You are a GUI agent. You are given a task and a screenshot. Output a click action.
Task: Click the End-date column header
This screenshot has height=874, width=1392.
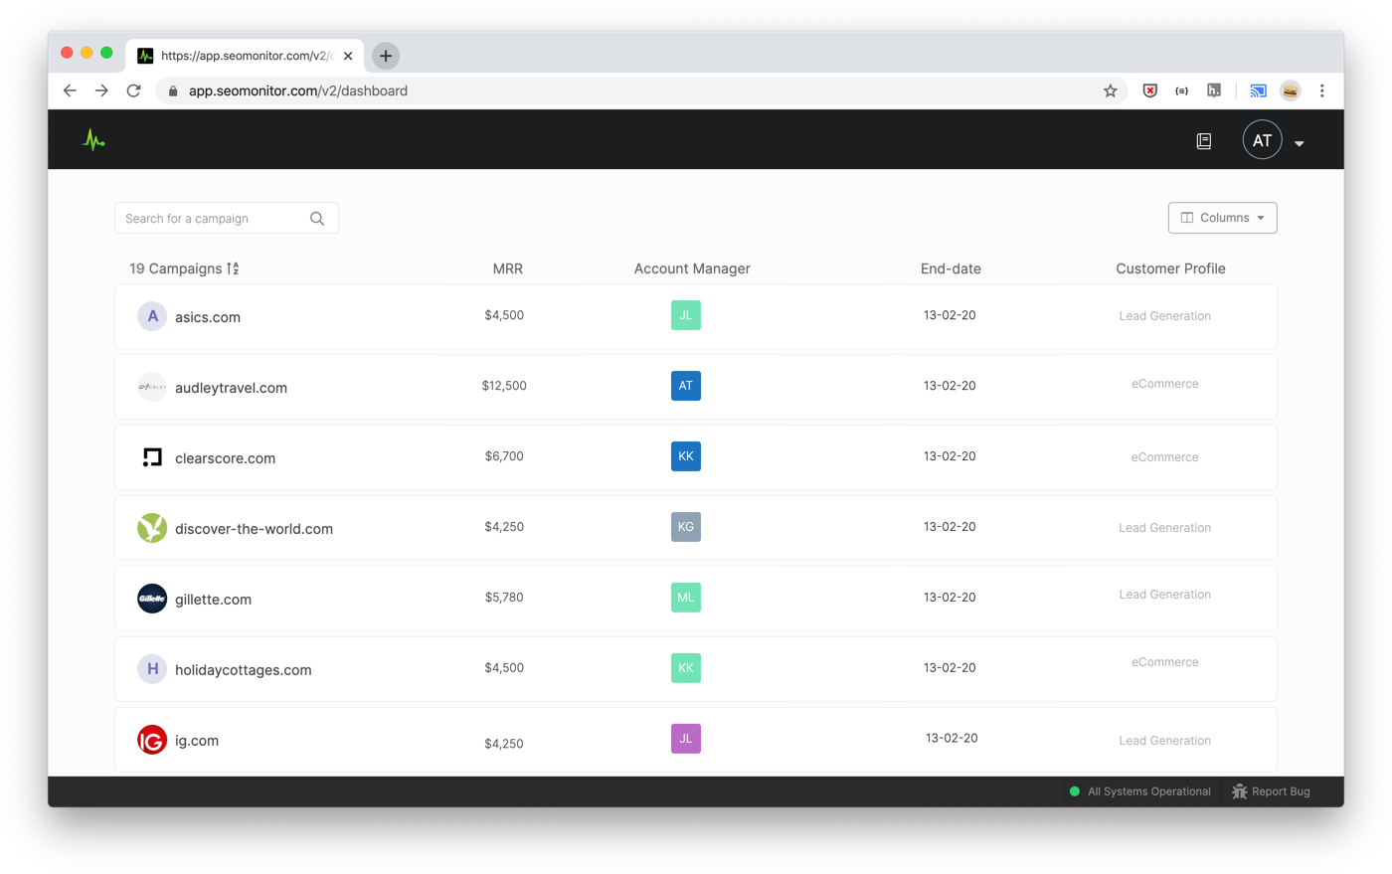coord(951,268)
